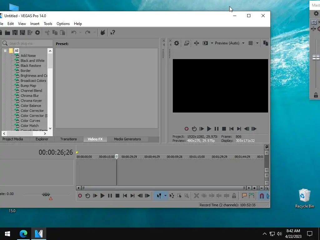The image size is (320, 240).
Task: Toggle Split Screen View icon in preview
Action: 205,43
